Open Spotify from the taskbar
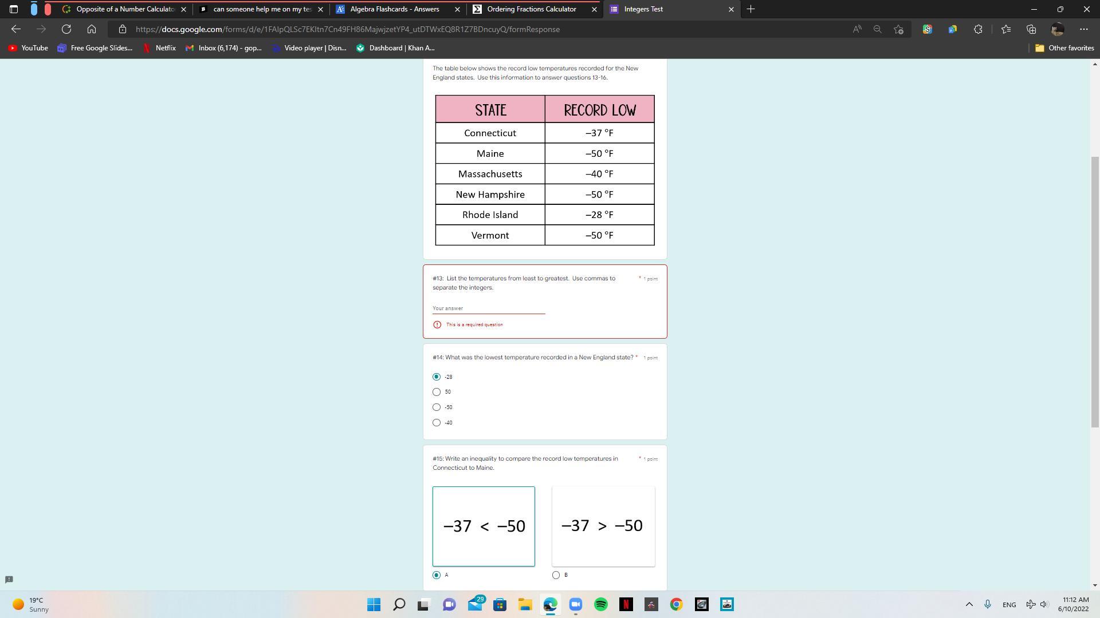Image resolution: width=1100 pixels, height=618 pixels. click(x=600, y=604)
